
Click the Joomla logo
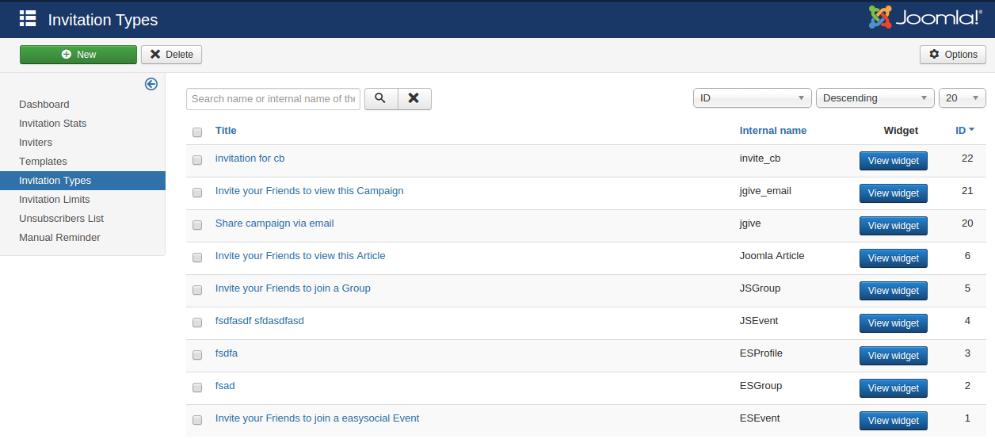coord(924,17)
